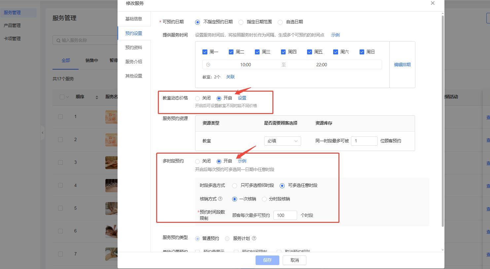The image size is (490, 269).
Task: Expand the header select-all checkbox dropdown arrow
Action: pos(68,97)
